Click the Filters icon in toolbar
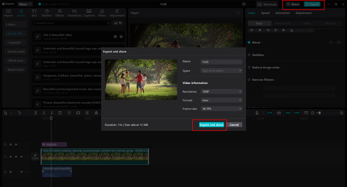 click(102, 13)
